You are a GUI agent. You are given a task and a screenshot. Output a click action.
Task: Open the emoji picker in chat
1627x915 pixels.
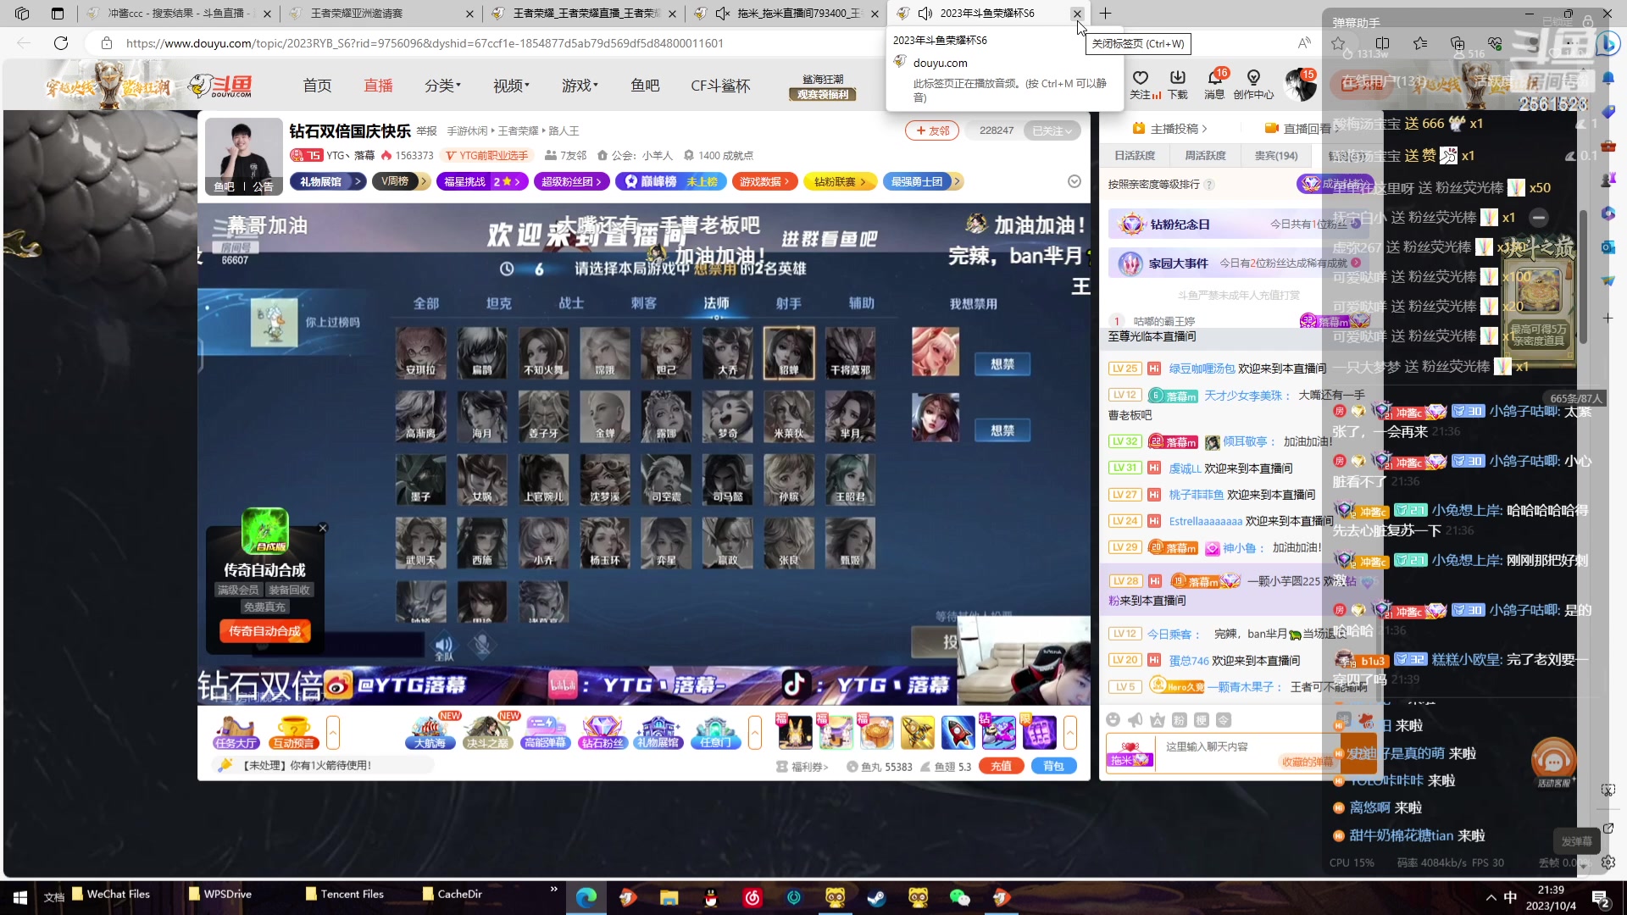[x=1113, y=720]
